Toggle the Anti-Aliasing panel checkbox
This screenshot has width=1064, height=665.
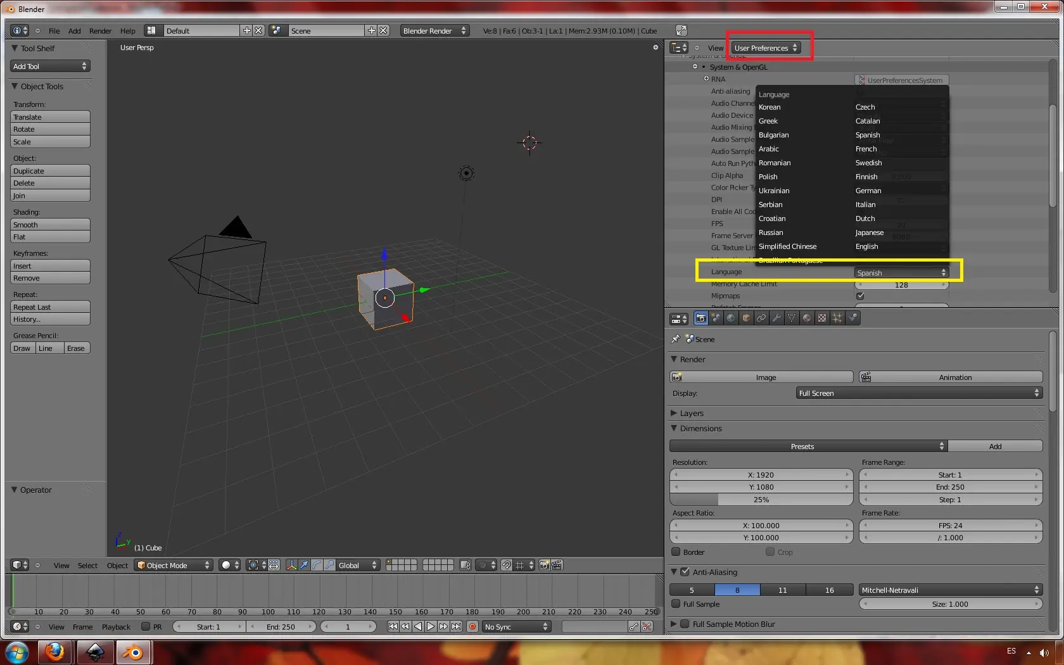pos(685,571)
